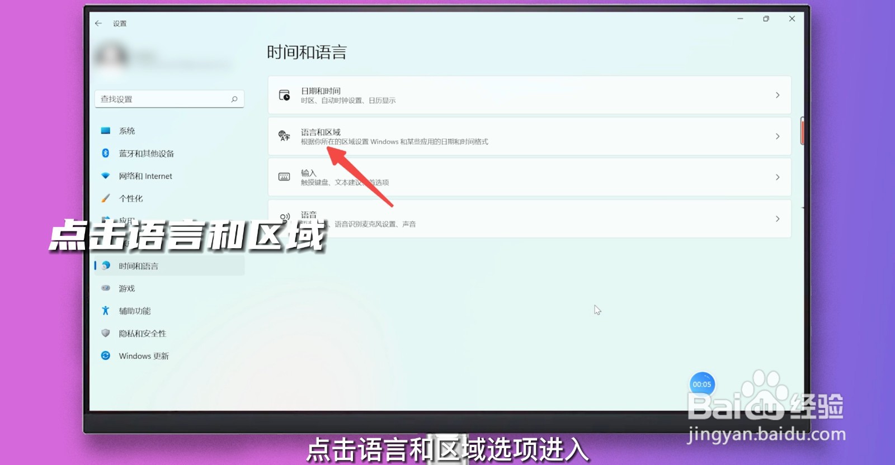
Task: Click the page scrollbar thumb
Action: (802, 131)
